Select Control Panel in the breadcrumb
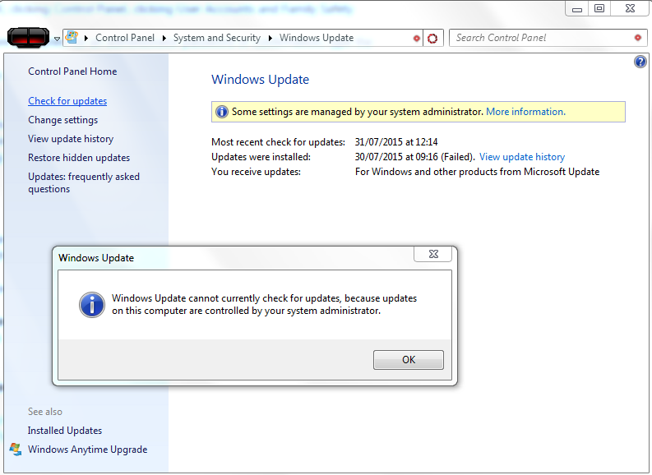This screenshot has width=652, height=475. click(125, 38)
